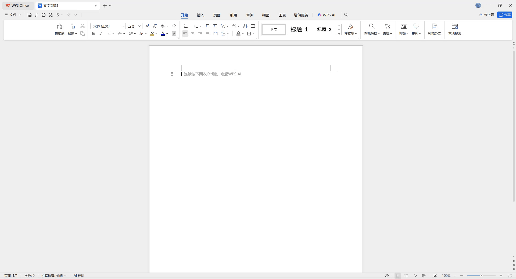
Task: Click the Clear Formatting eraser icon
Action: point(174,26)
